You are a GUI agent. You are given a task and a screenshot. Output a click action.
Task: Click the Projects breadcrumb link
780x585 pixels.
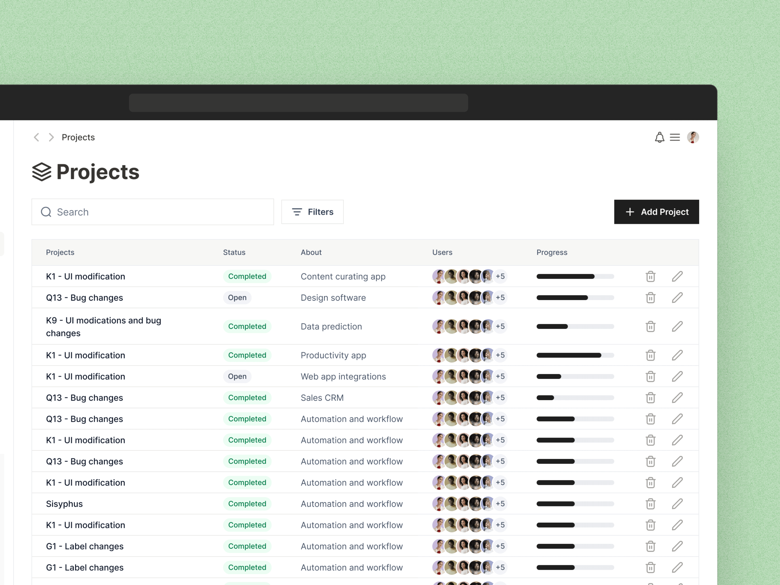(78, 137)
